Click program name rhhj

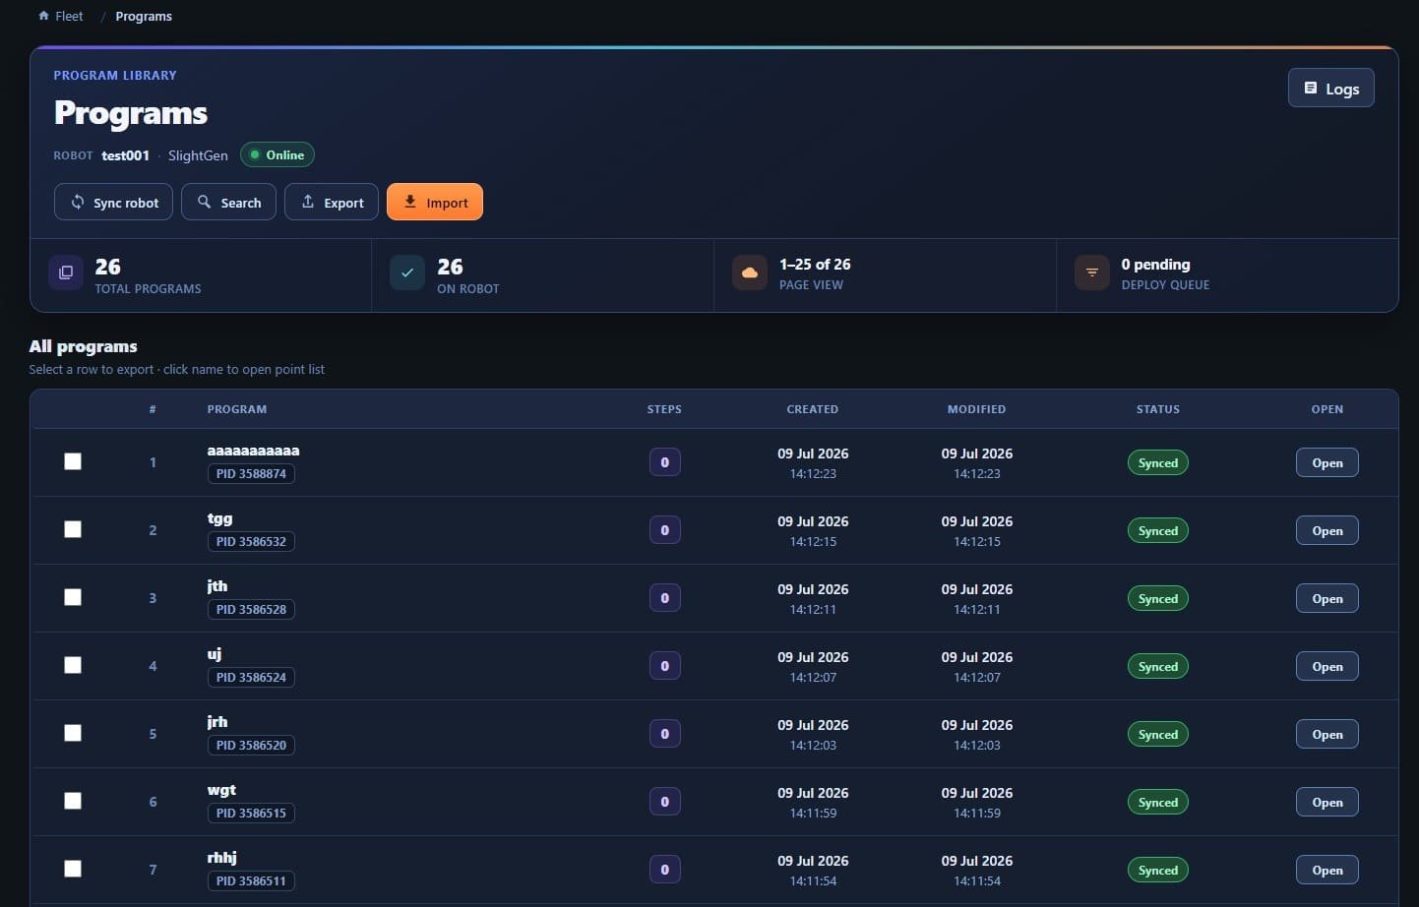221,858
